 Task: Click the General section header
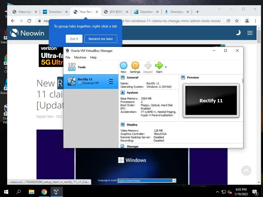tap(133, 77)
